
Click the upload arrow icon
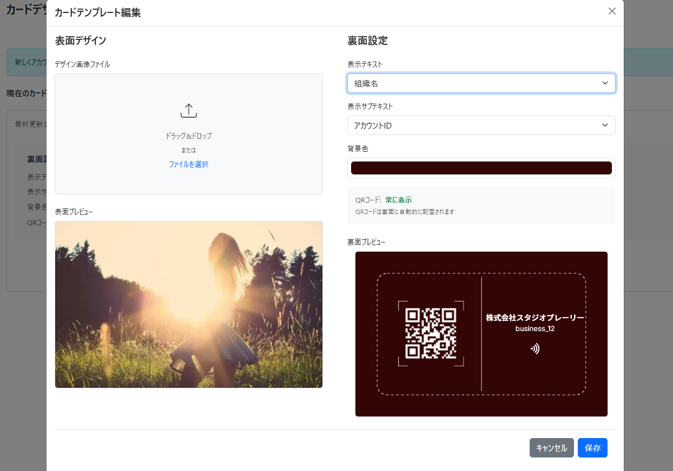(x=188, y=111)
